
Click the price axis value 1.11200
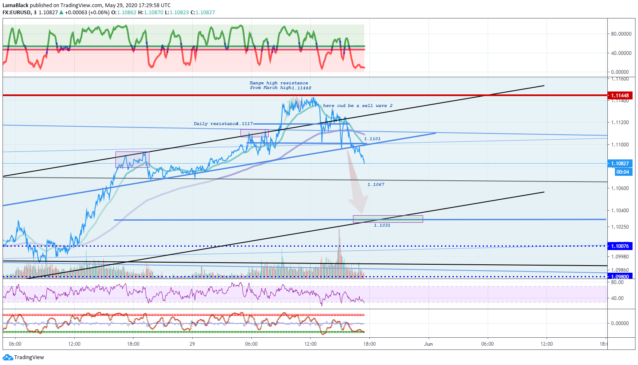(x=620, y=123)
